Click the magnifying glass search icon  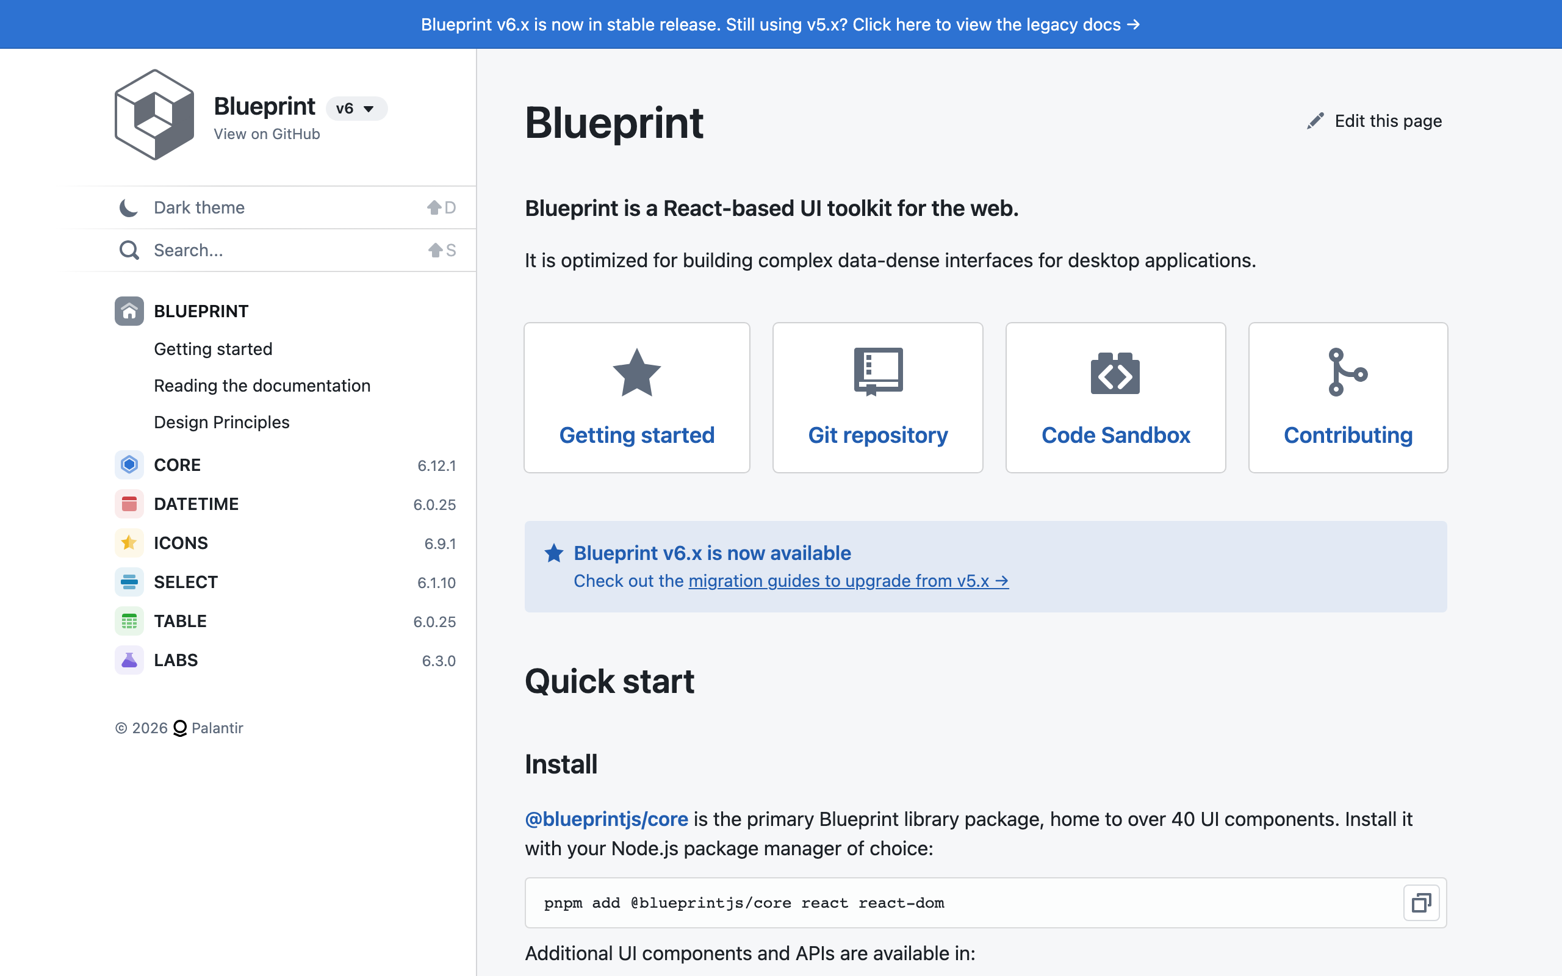[129, 251]
